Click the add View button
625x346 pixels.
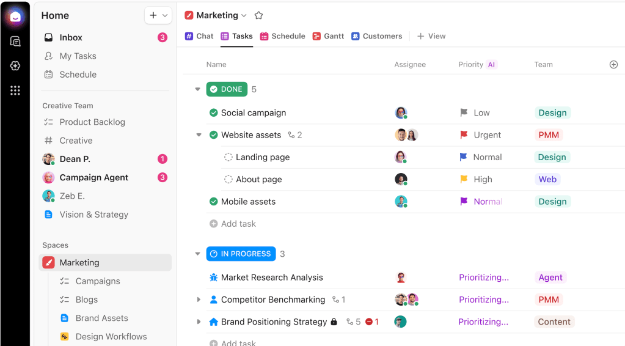(431, 36)
